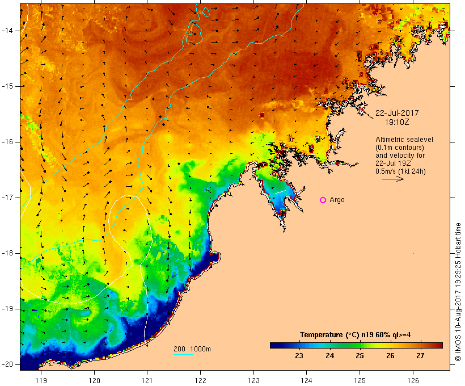Screen dimensions: 465x386
Task: Click the cyan isobath legend line sample
Action: 183,354
